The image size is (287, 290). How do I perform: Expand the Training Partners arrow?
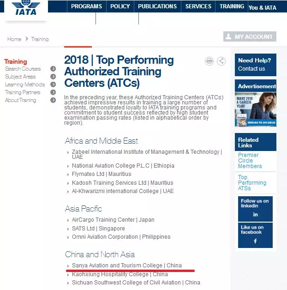coord(53,92)
